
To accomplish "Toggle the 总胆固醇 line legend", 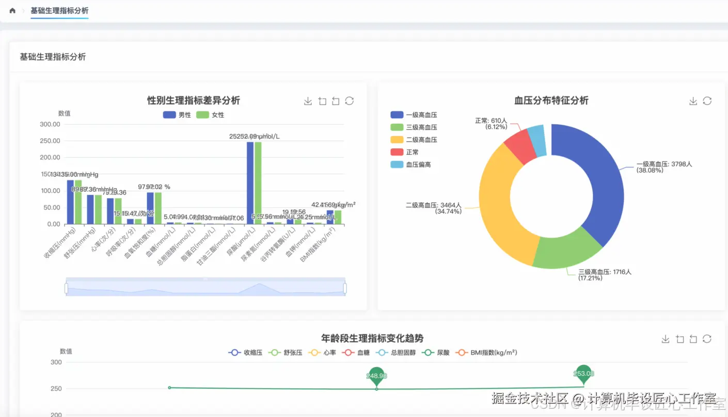I will (396, 353).
